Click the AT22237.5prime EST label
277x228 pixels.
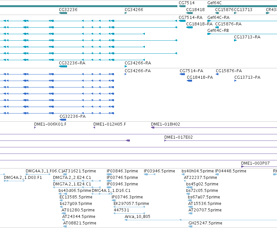tap(200, 178)
